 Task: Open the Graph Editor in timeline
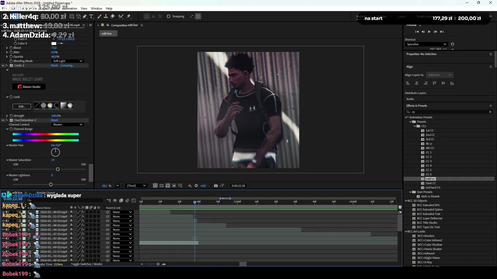click(134, 200)
